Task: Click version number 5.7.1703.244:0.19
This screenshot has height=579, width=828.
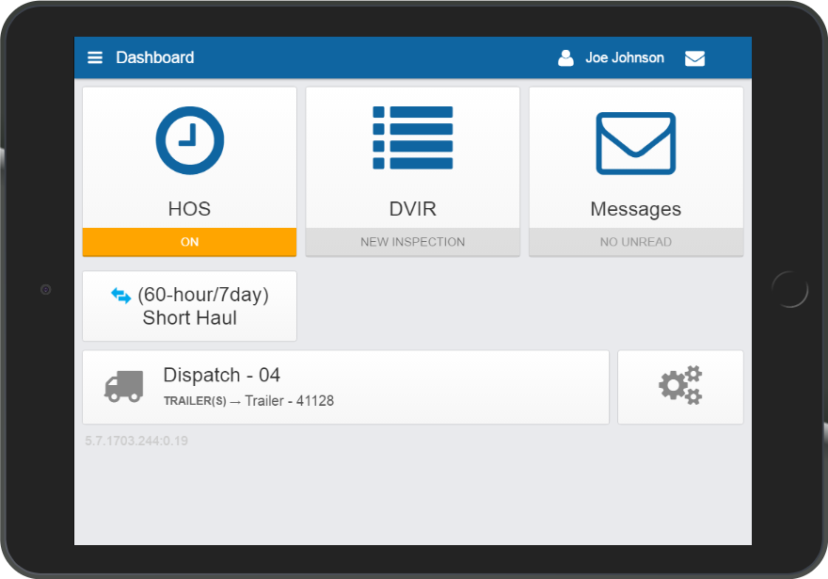Action: tap(136, 441)
